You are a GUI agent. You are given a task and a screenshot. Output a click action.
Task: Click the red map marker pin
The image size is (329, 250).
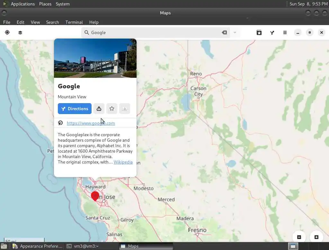pos(95,196)
